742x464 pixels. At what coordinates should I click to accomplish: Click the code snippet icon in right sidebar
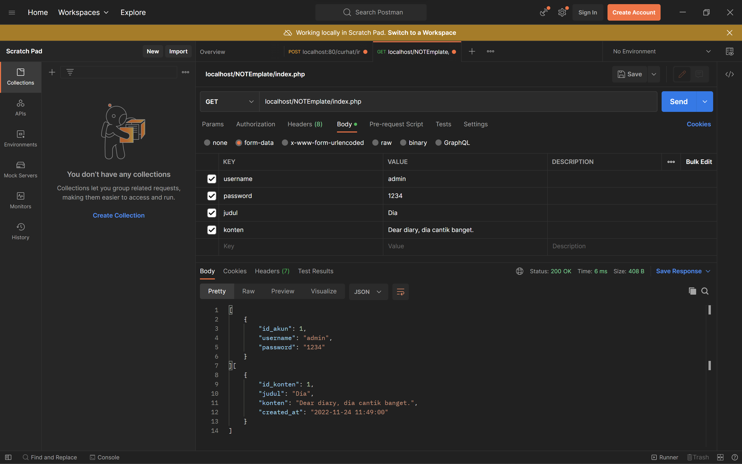(x=729, y=74)
